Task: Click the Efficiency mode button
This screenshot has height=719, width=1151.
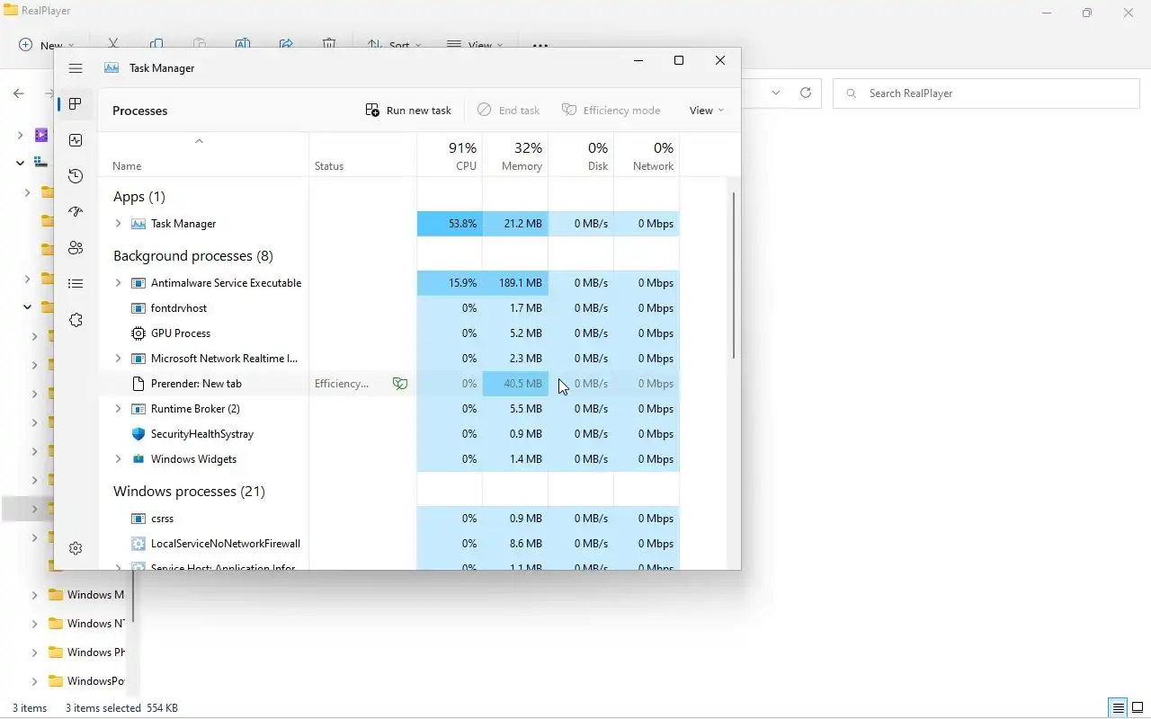Action: point(611,111)
